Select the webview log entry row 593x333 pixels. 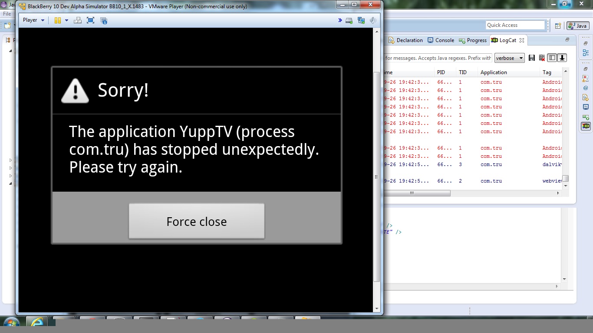pos(473,181)
